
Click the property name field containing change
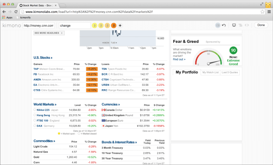[75, 26]
